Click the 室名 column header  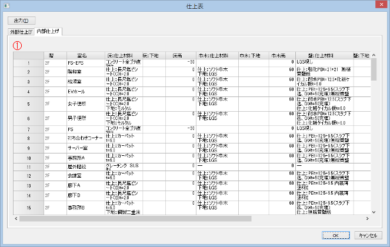pos(82,55)
